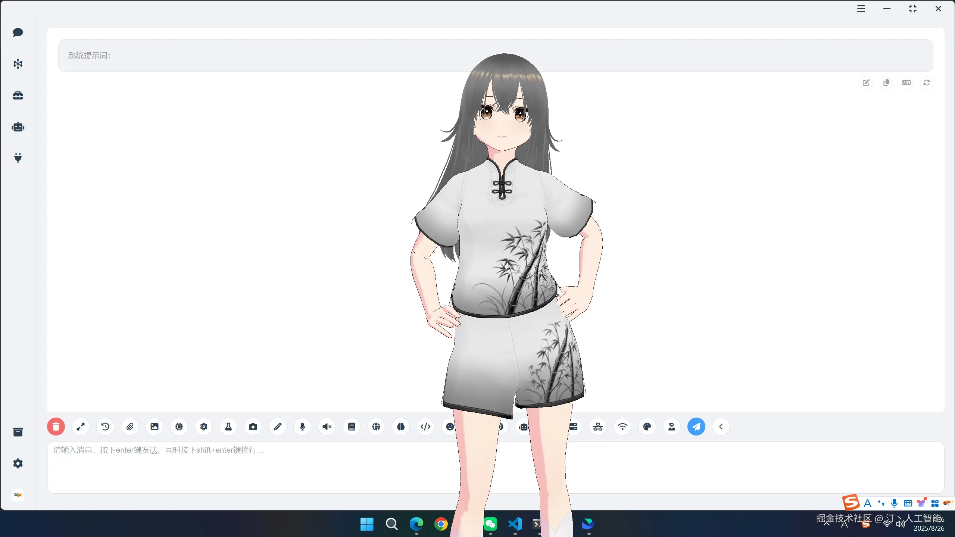Viewport: 955px width, 537px height.
Task: Open the attachment paperclip tool
Action: click(x=129, y=427)
